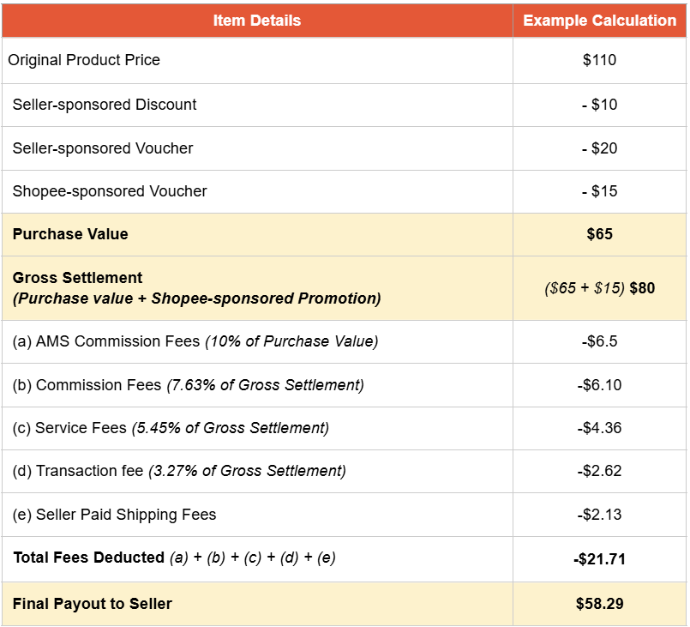The height and width of the screenshot is (627, 690).
Task: Click the 'Item Details' column header
Action: click(x=257, y=21)
